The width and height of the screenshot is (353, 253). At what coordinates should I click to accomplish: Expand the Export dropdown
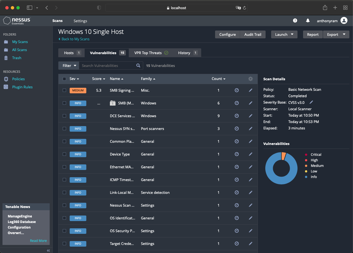click(336, 34)
